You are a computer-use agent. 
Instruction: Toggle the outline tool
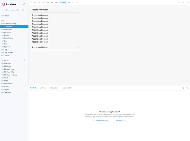pos(73,2)
